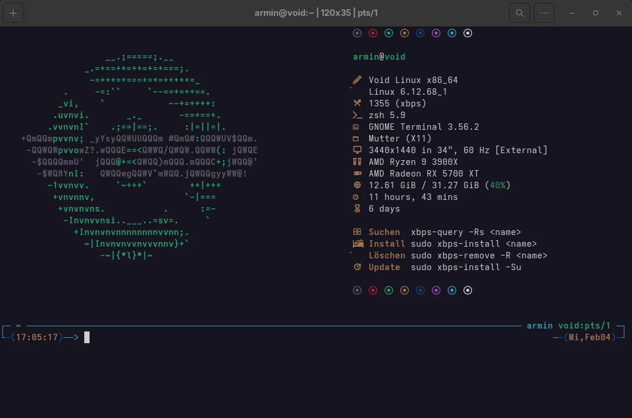
Task: Click the CPU icon beside AMD Ryzen 9 3900X
Action: (x=357, y=162)
